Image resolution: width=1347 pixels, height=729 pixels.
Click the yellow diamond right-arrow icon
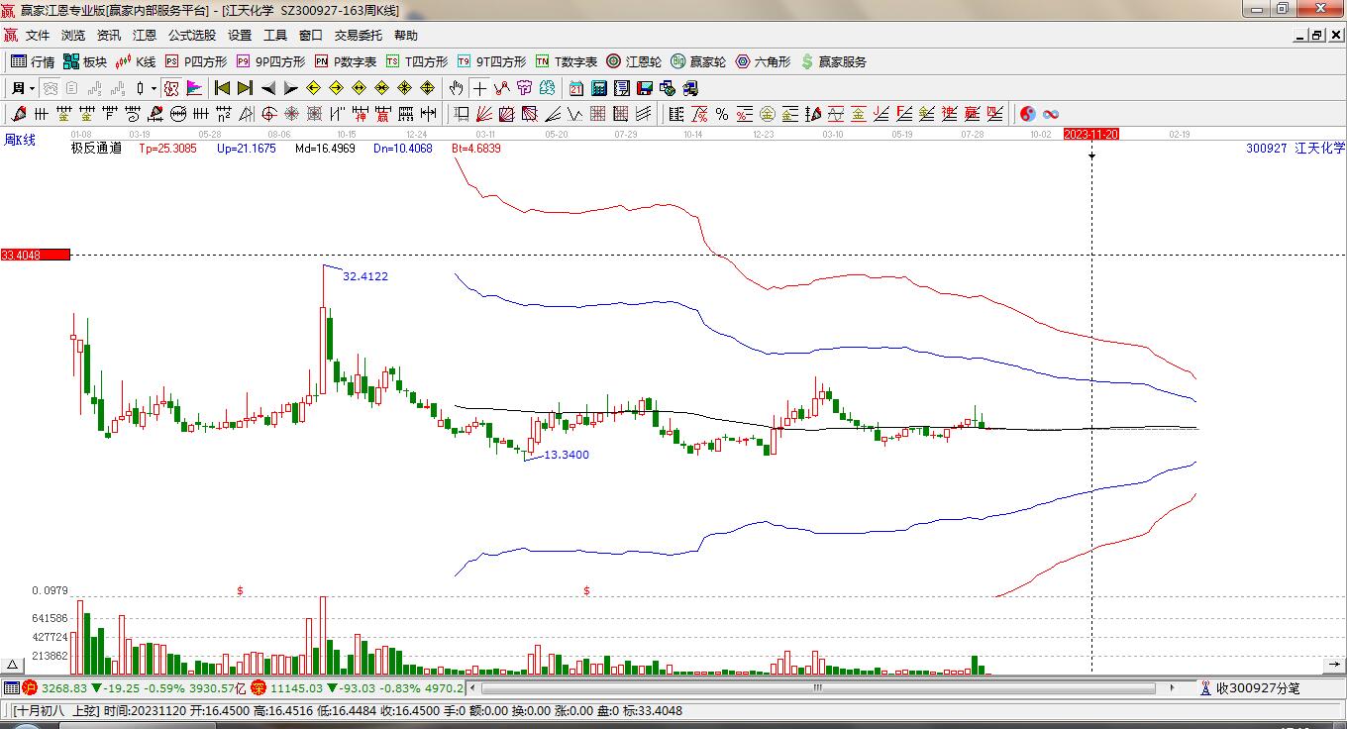337,88
